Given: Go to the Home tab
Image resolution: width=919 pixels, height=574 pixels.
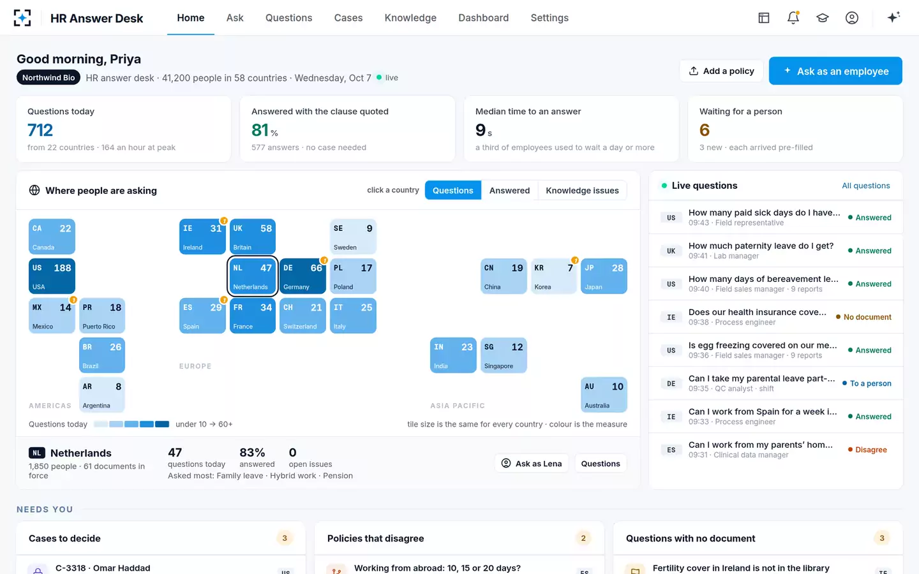Looking at the screenshot, I should coord(191,18).
